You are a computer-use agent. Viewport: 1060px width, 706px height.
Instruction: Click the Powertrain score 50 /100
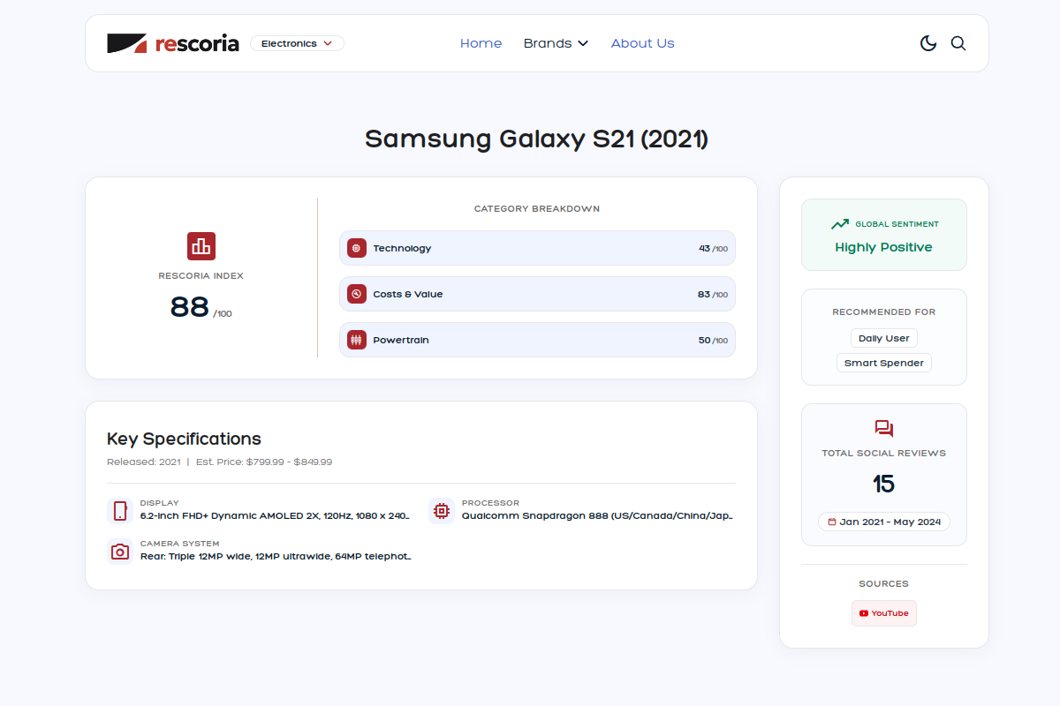(x=713, y=341)
